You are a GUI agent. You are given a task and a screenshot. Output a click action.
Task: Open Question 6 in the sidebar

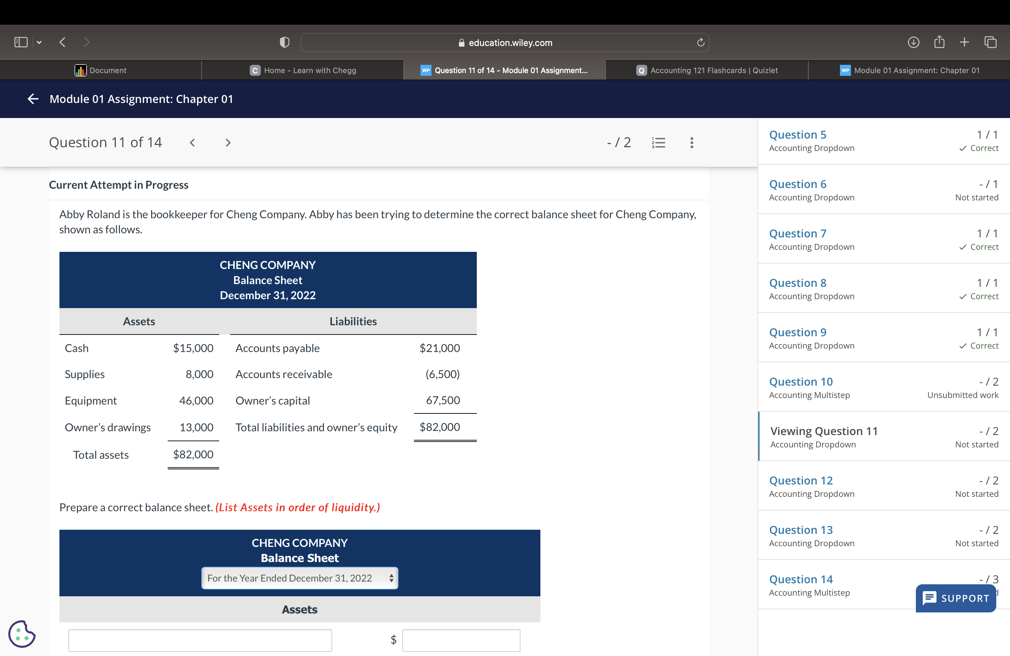pyautogui.click(x=797, y=184)
